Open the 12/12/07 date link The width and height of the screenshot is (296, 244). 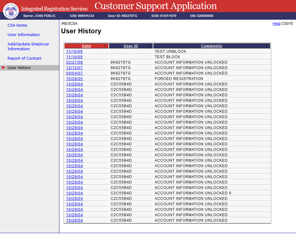coord(74,68)
